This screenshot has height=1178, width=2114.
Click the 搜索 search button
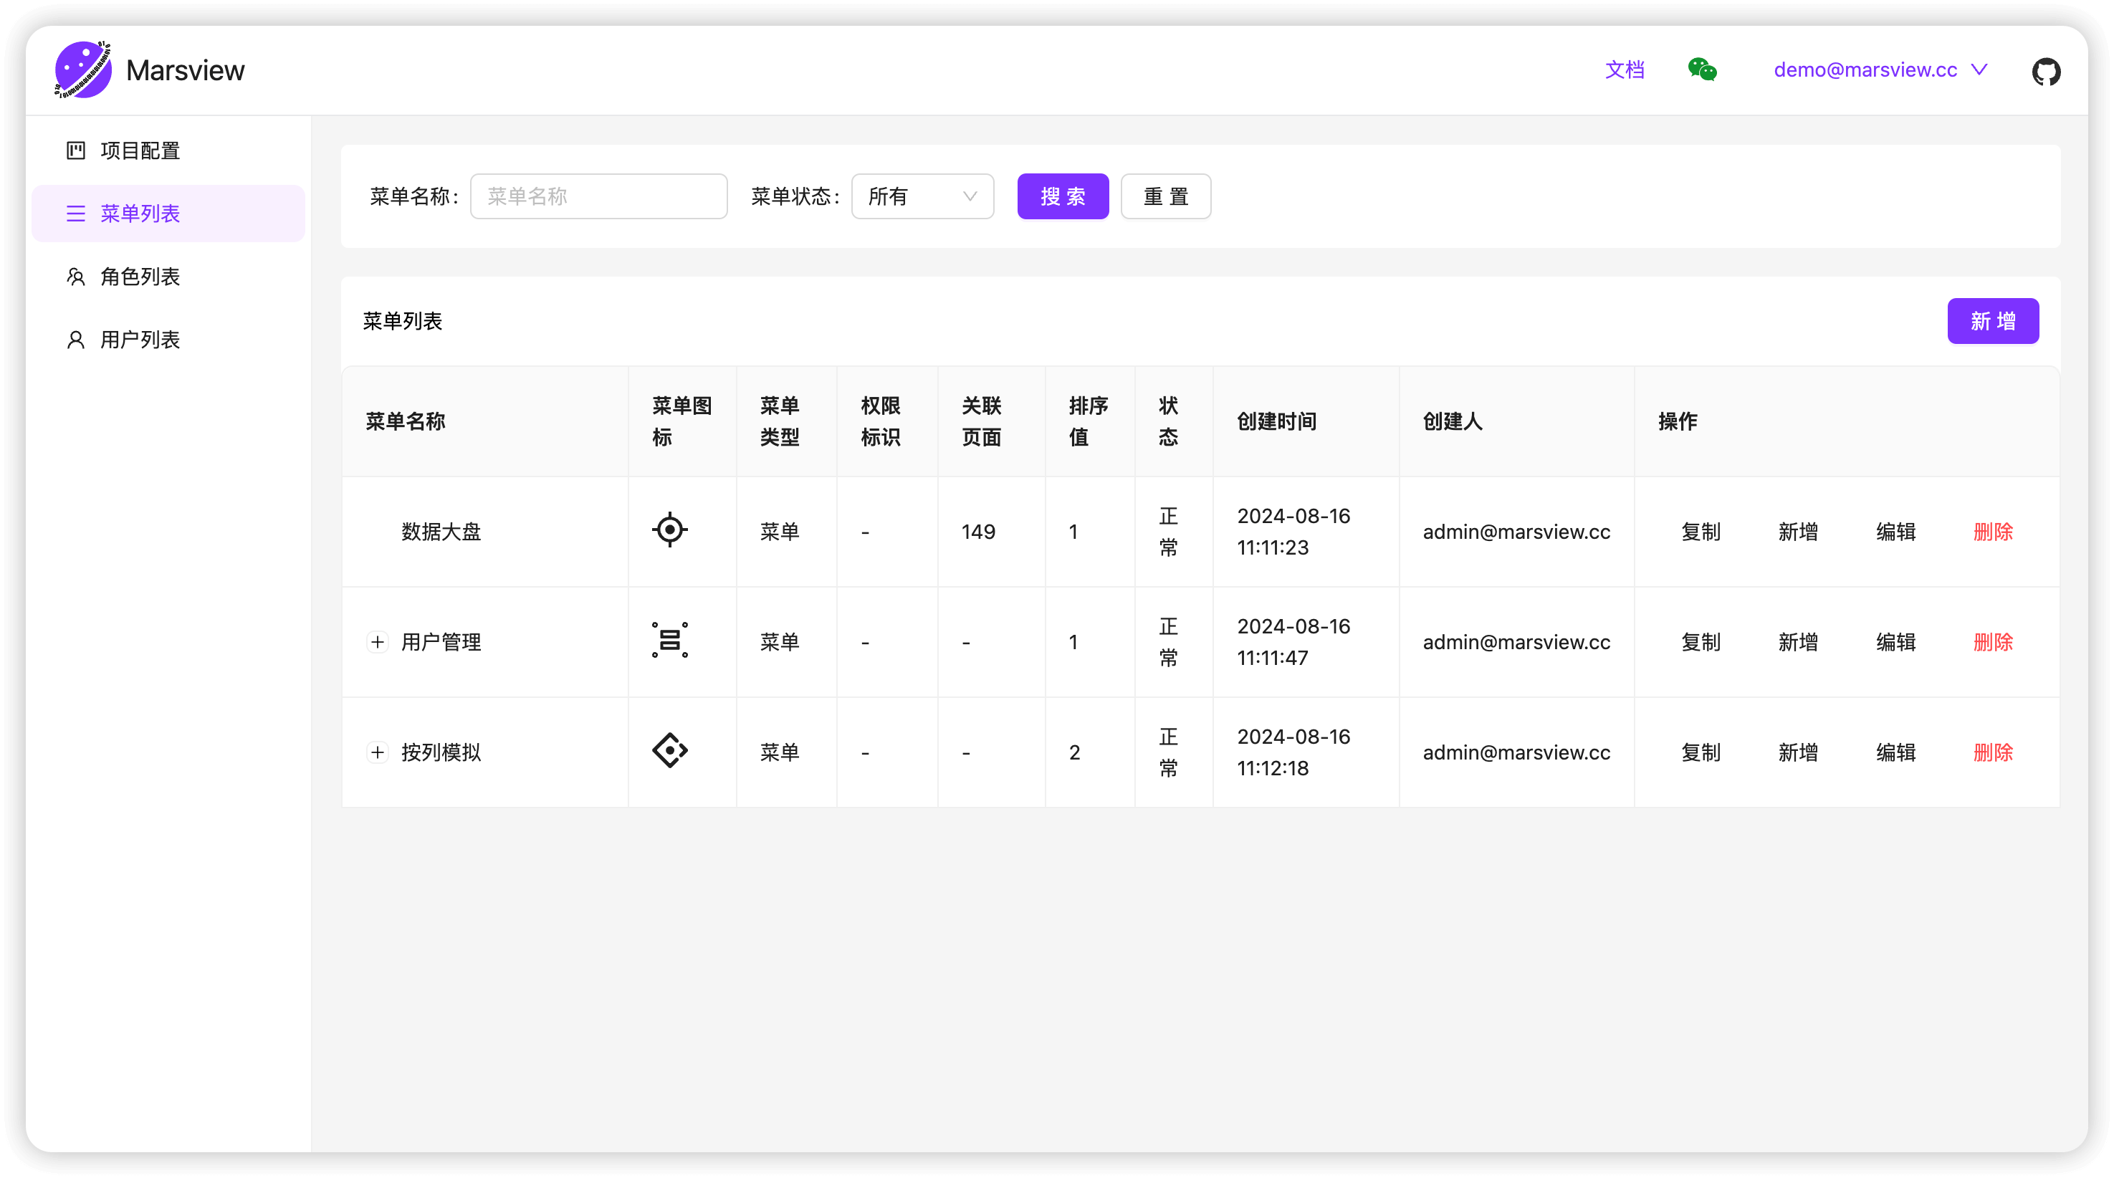[x=1063, y=197]
